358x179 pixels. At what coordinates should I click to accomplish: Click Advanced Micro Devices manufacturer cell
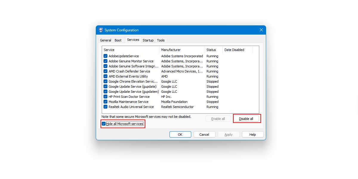pos(182,71)
